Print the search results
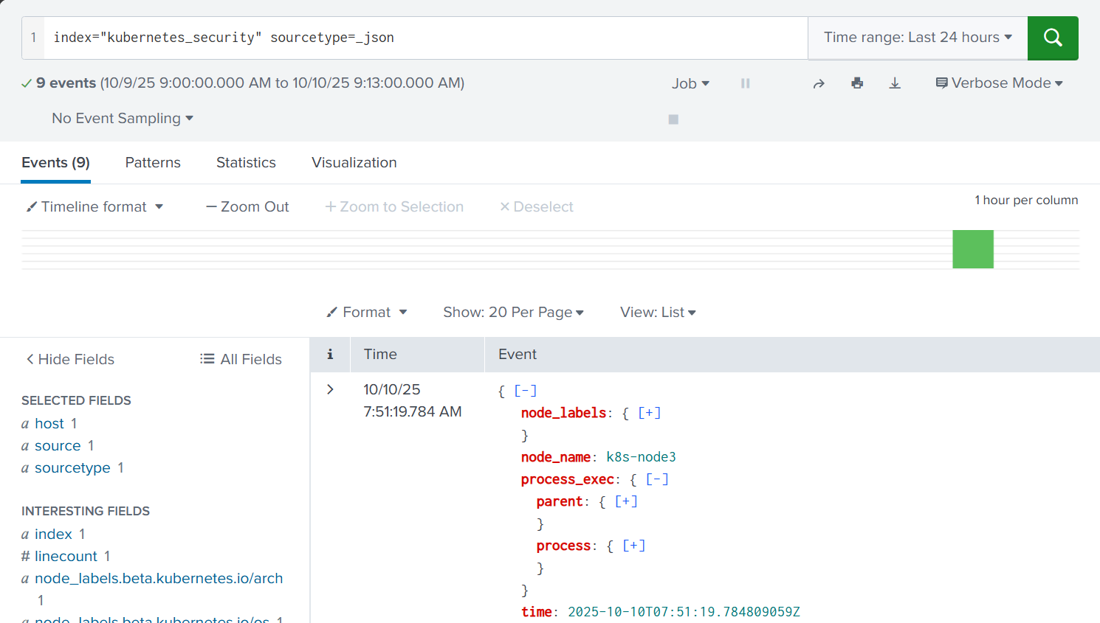1100x623 pixels. click(856, 83)
